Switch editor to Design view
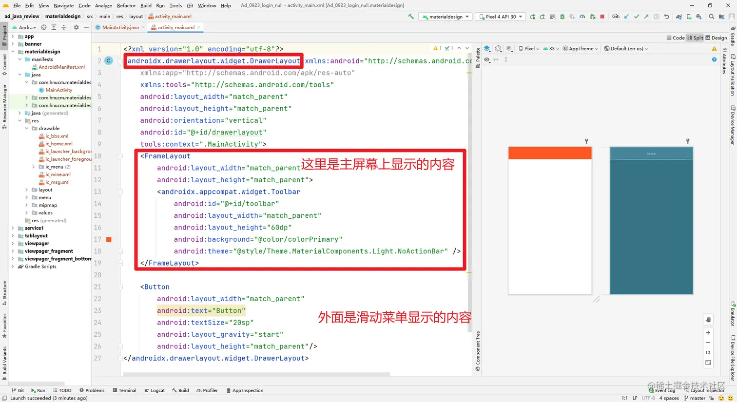Screen dimensions: 737x402 716,38
